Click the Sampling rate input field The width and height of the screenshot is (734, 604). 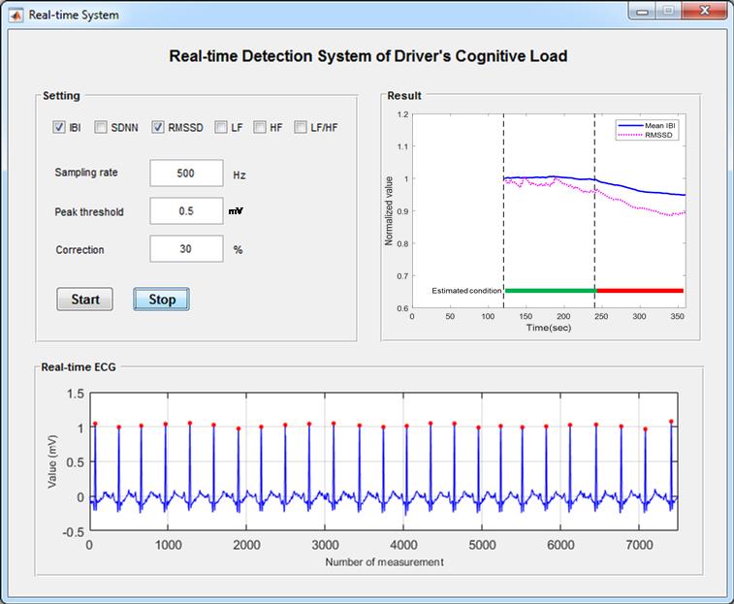point(186,173)
